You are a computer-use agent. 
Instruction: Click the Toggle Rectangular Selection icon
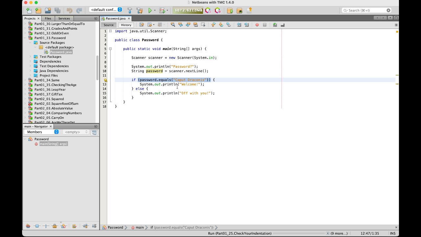pyautogui.click(x=203, y=25)
